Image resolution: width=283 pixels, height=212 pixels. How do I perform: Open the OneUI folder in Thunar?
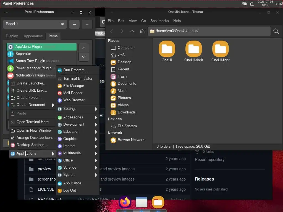coord(167,51)
